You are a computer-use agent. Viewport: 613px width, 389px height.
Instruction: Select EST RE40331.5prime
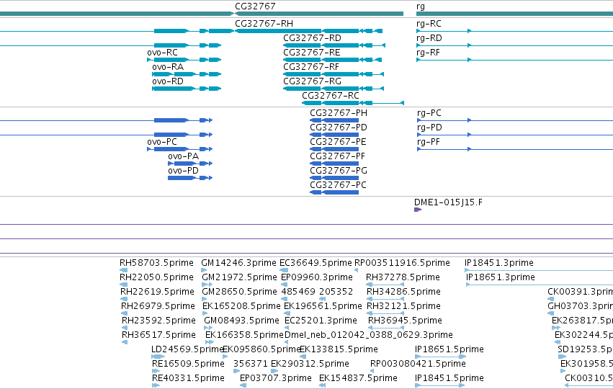pyautogui.click(x=156, y=385)
